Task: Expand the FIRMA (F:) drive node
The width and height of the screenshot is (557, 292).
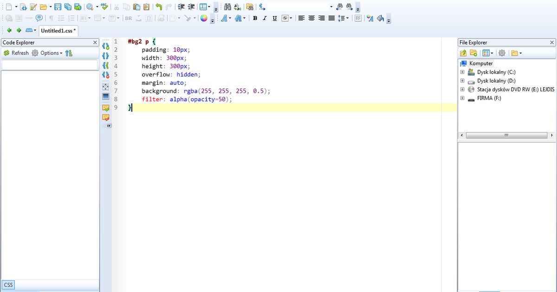Action: [462, 98]
